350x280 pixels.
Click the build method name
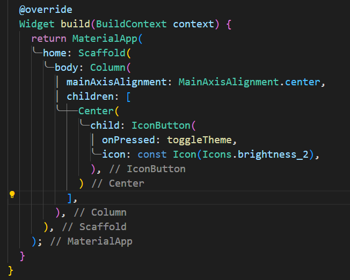coord(75,24)
